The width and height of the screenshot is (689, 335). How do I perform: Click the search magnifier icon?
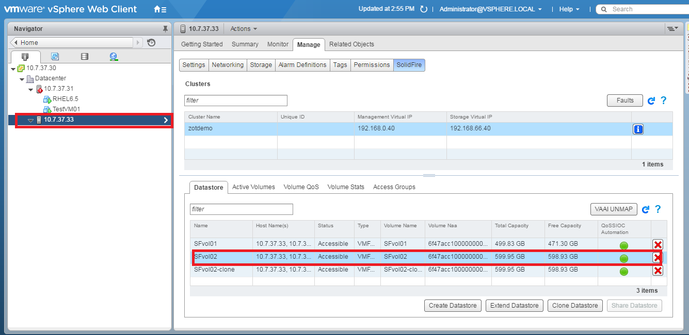pos(603,9)
